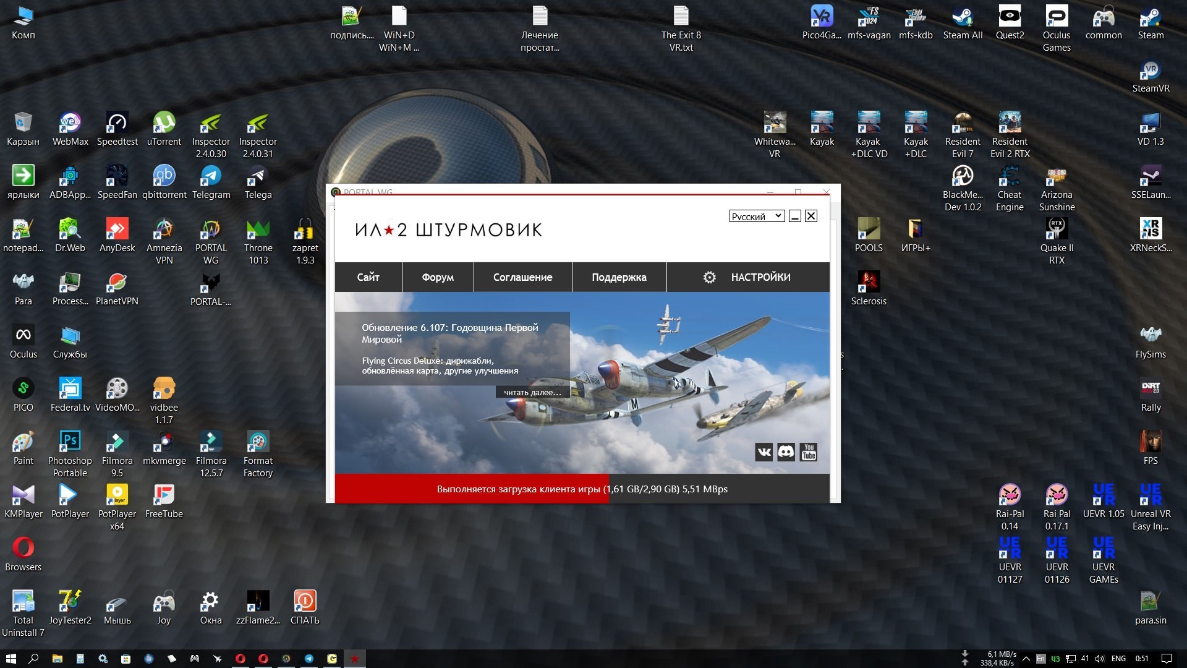The height and width of the screenshot is (668, 1187).
Task: Open the Поддержка support button
Action: click(x=619, y=277)
